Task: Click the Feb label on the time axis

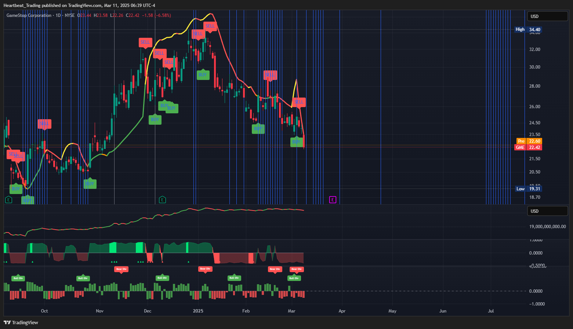Action: (246, 311)
